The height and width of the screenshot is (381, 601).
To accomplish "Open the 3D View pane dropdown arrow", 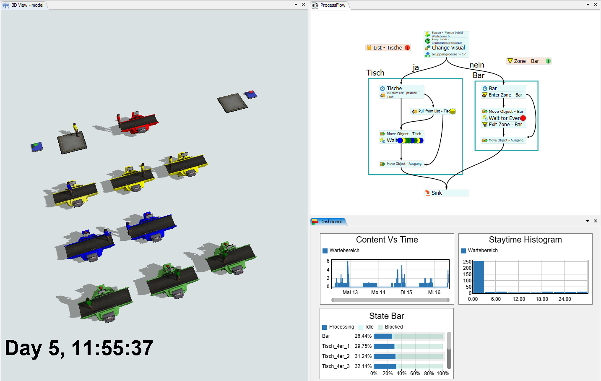I will point(296,5).
